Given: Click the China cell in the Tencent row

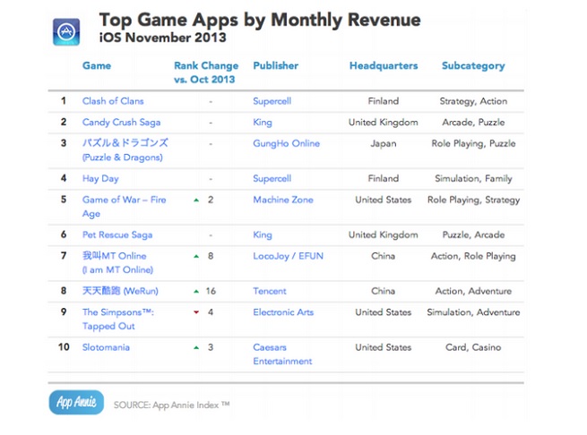Looking at the screenshot, I should coord(384,291).
